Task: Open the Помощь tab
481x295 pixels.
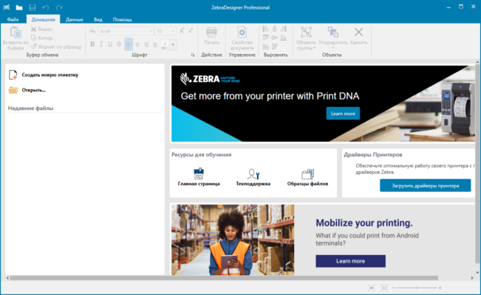Action: [123, 19]
